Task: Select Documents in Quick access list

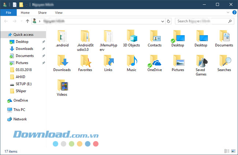Action: click(25, 56)
